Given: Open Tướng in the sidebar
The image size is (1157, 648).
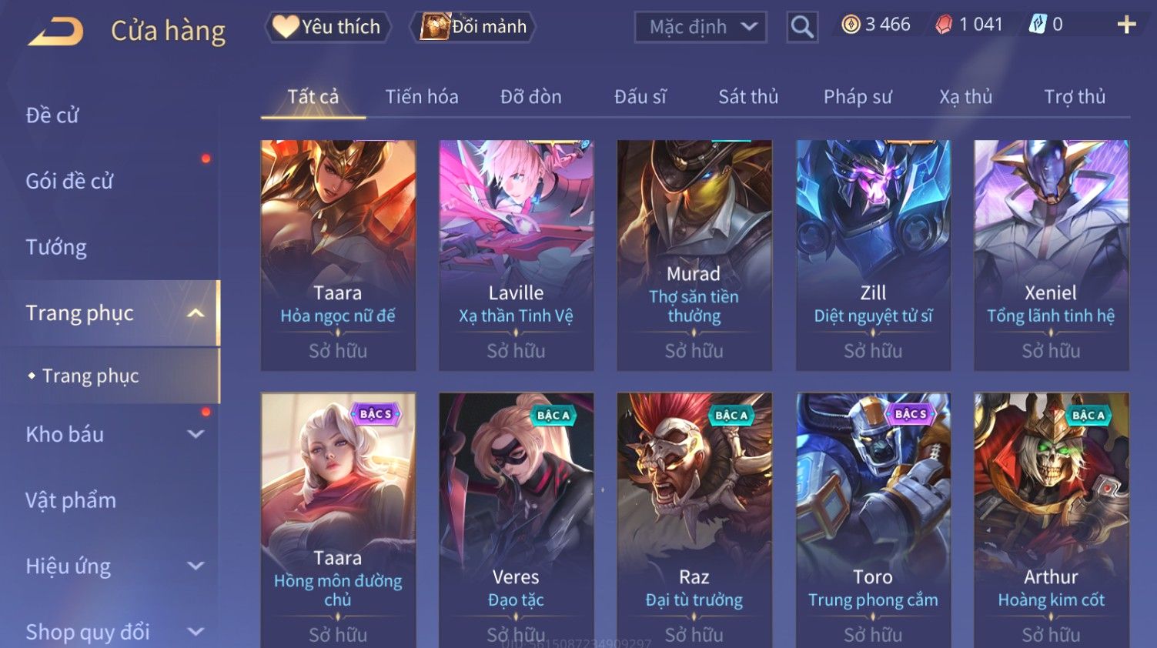Looking at the screenshot, I should click(56, 247).
